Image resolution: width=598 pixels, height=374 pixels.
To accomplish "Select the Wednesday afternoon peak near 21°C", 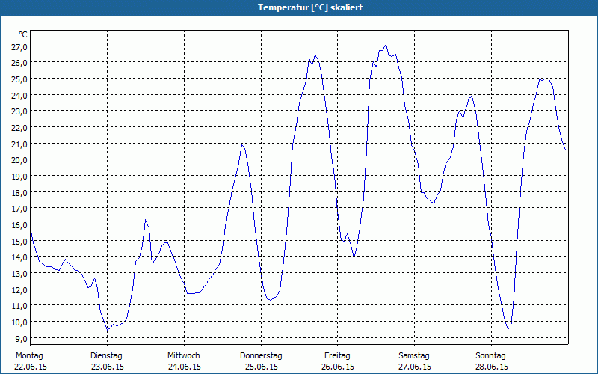I will click(x=241, y=144).
